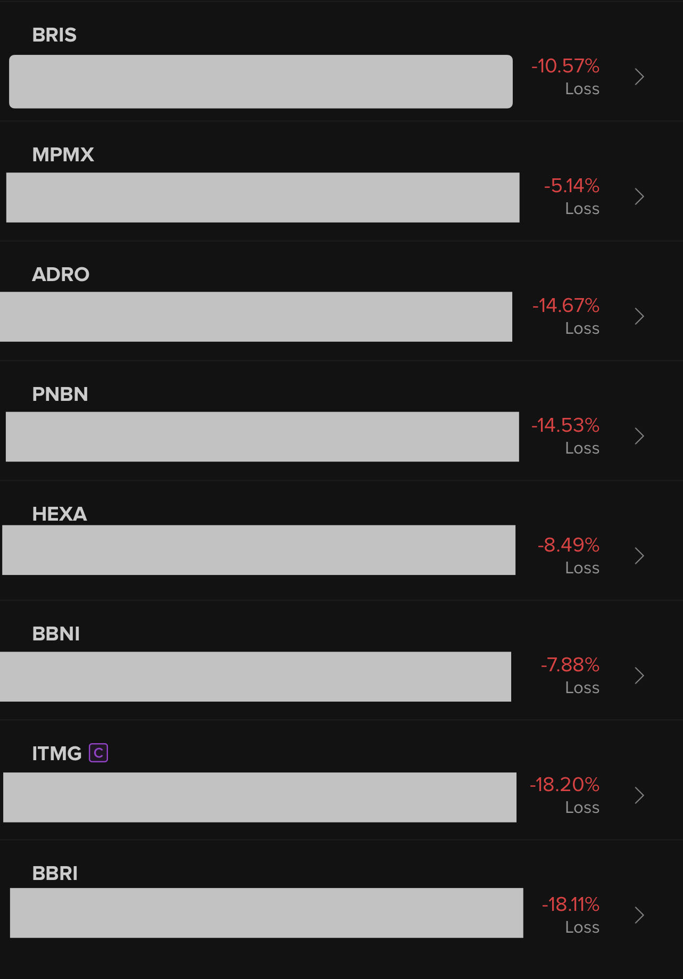Tap the BBRI ticker label

point(55,874)
